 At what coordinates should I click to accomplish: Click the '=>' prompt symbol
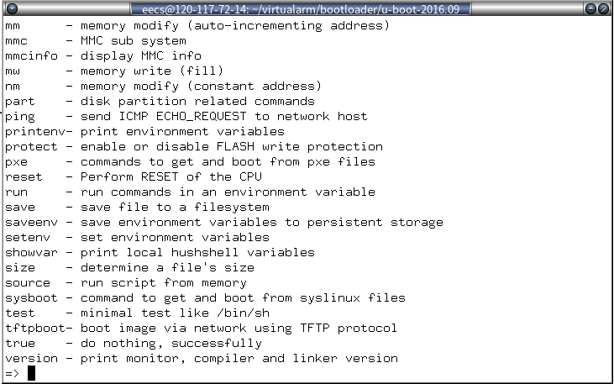[12, 373]
